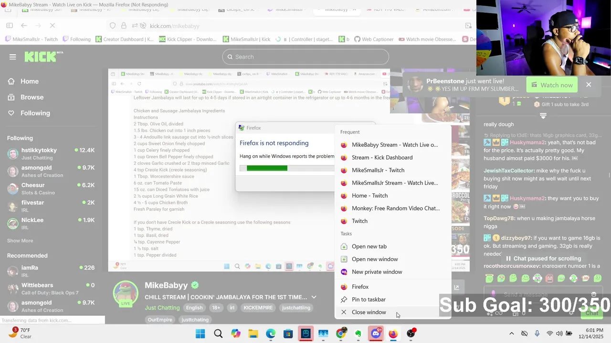Click the Send a message chat box
This screenshot has width=611, height=343.
(x=543, y=295)
